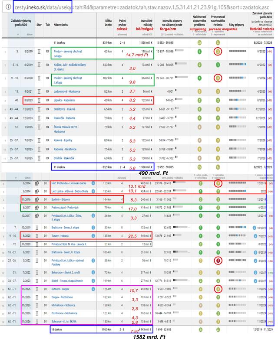
Task: Click info icon before the 10/2021 opening date
Action: pyautogui.click(x=255, y=228)
